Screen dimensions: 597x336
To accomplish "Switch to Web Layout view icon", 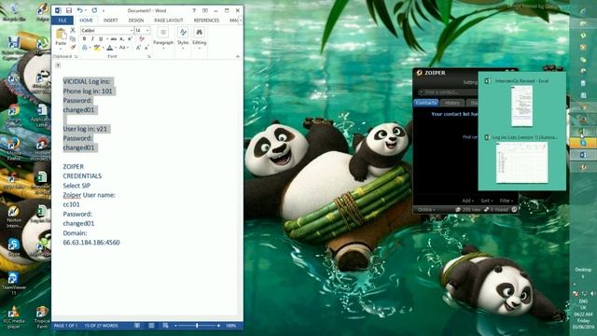I will tap(165, 326).
